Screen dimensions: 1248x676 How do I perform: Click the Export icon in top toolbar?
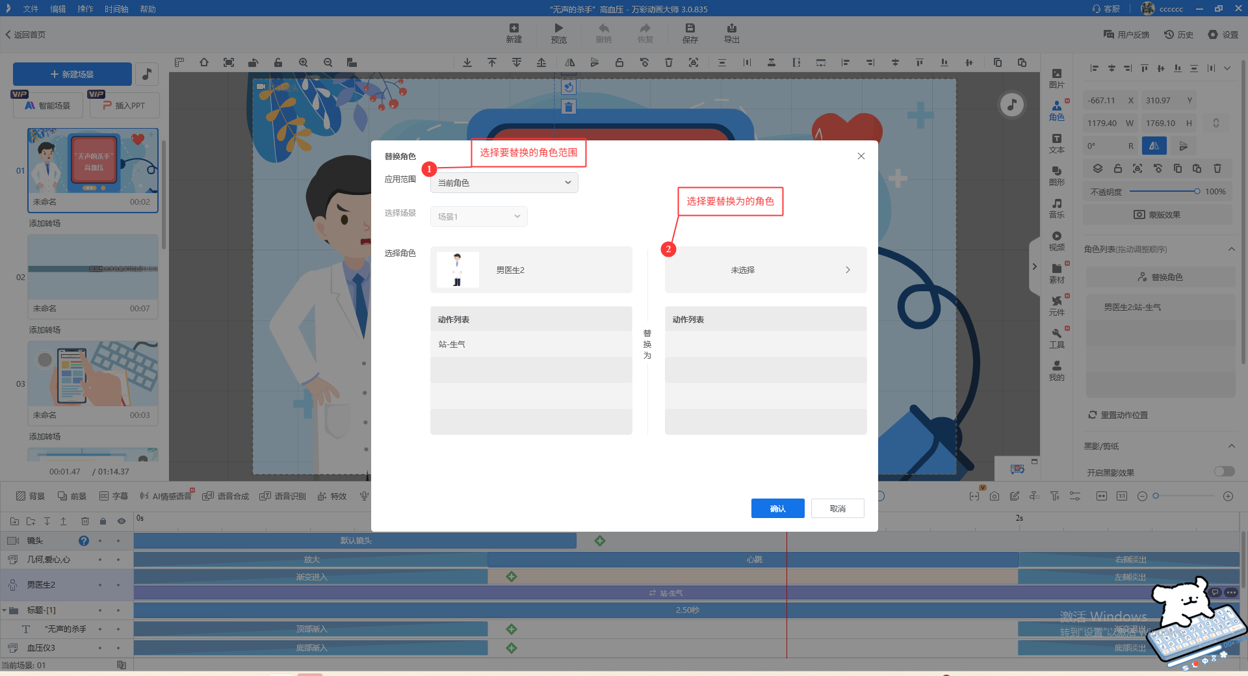click(731, 29)
